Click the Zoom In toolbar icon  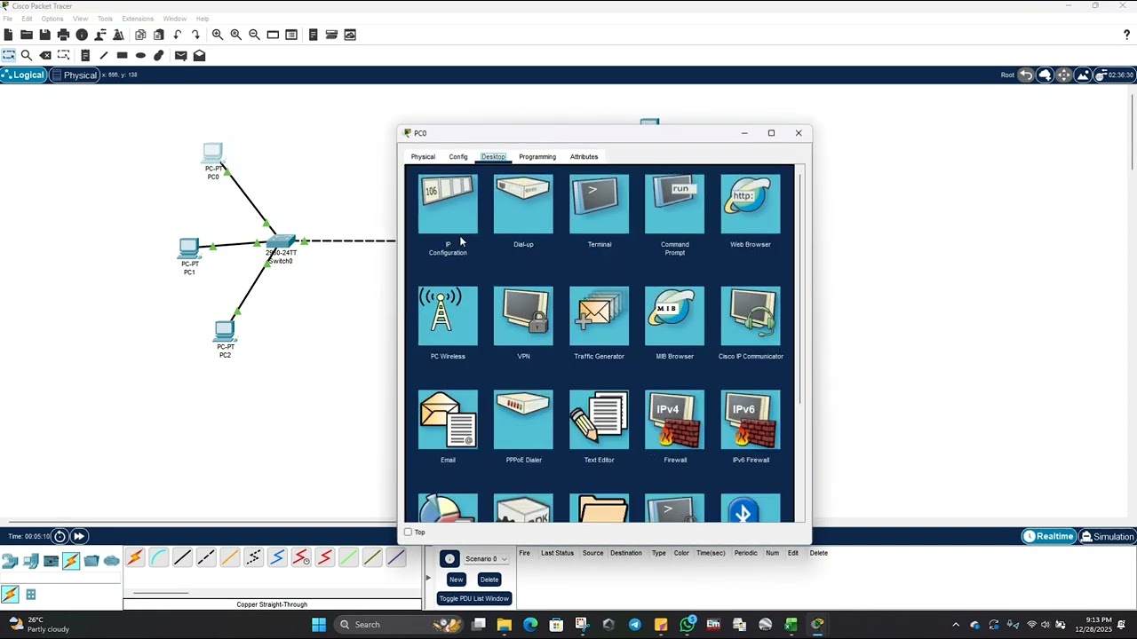(218, 35)
